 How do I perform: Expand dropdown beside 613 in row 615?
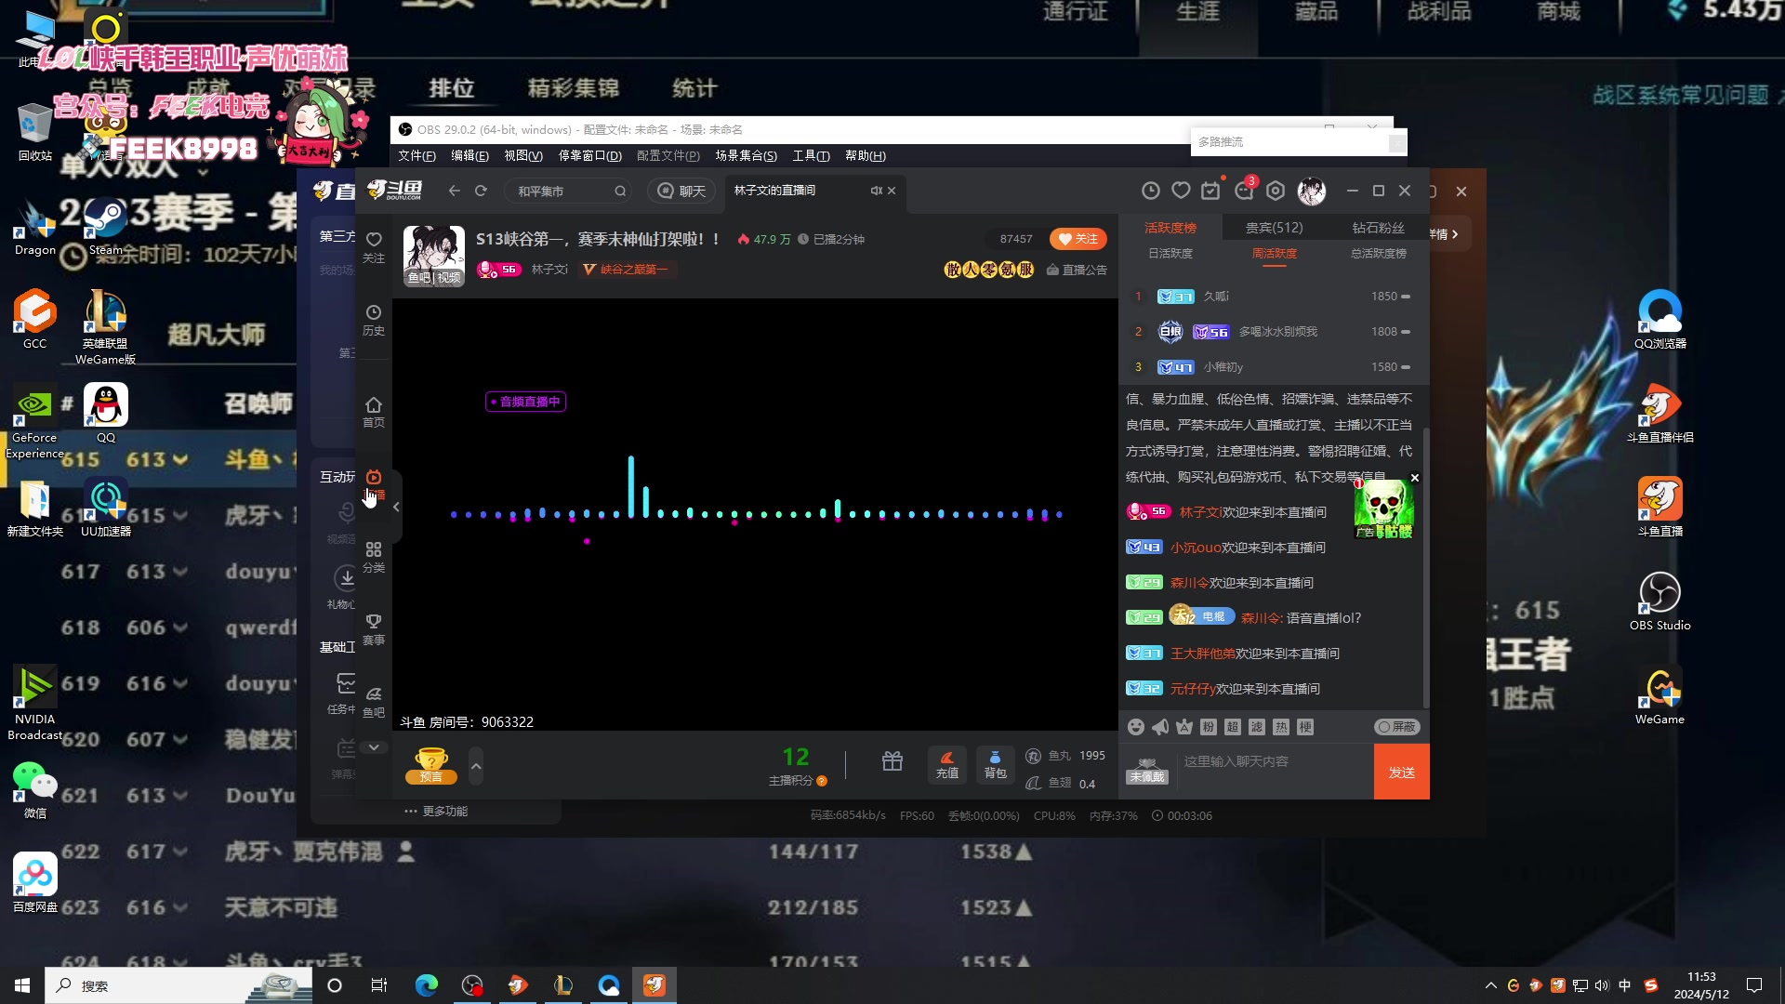[x=181, y=459]
